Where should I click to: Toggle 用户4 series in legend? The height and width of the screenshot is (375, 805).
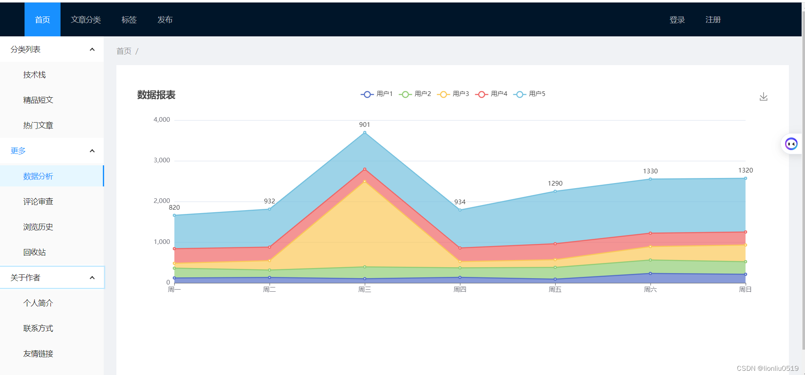pyautogui.click(x=491, y=94)
